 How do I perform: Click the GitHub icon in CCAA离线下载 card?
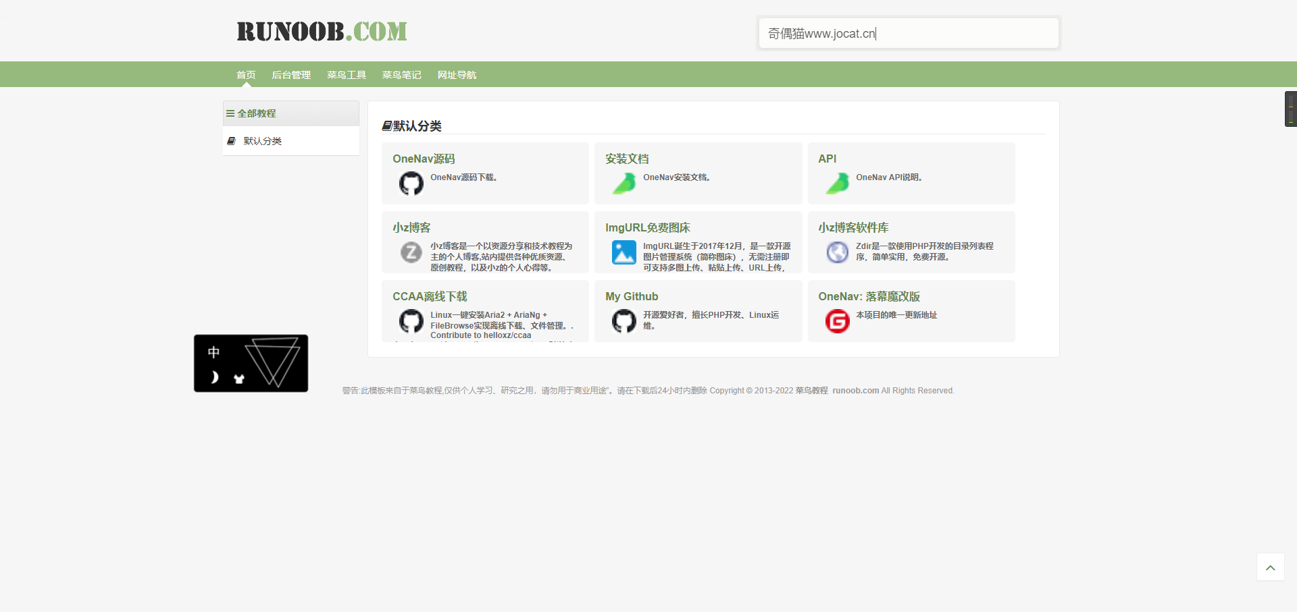411,321
